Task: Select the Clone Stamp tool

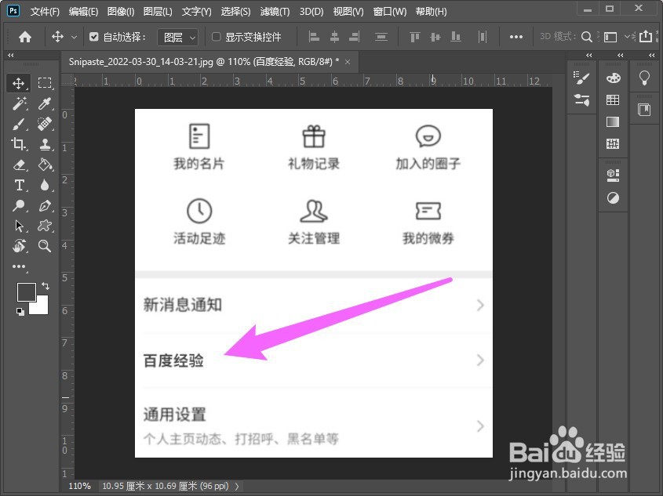Action: 45,144
